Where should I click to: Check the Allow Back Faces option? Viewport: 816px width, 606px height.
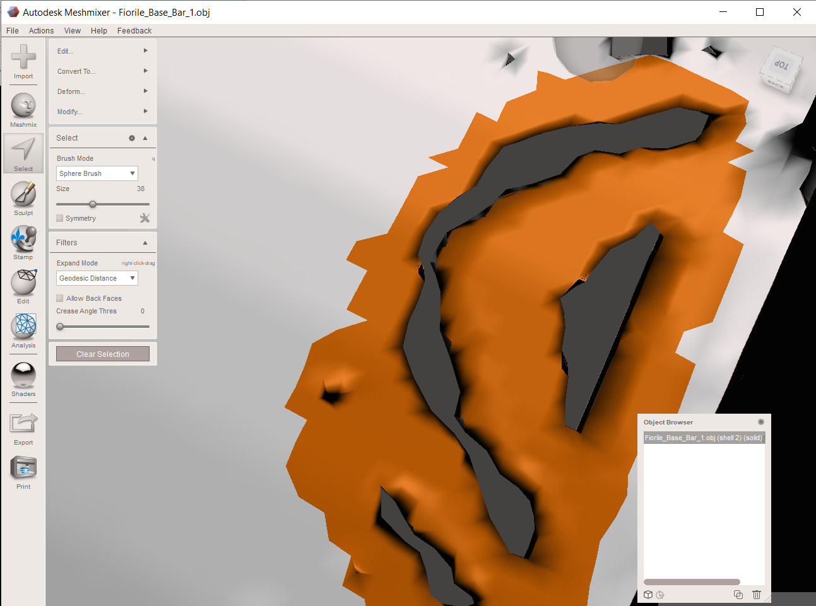[x=59, y=298]
